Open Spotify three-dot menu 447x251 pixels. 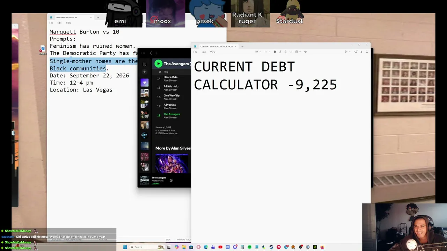point(143,53)
